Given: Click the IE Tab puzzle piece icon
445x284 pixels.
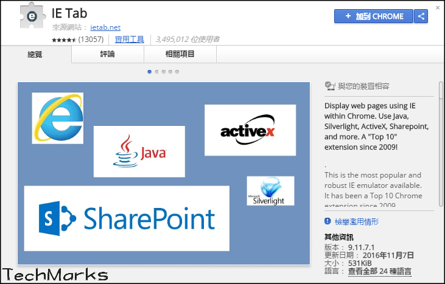Looking at the screenshot, I should [33, 15].
